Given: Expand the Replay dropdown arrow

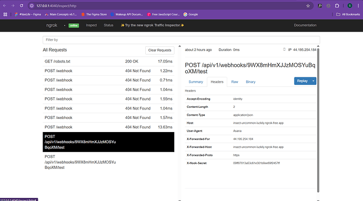Looking at the screenshot, I should [x=313, y=81].
